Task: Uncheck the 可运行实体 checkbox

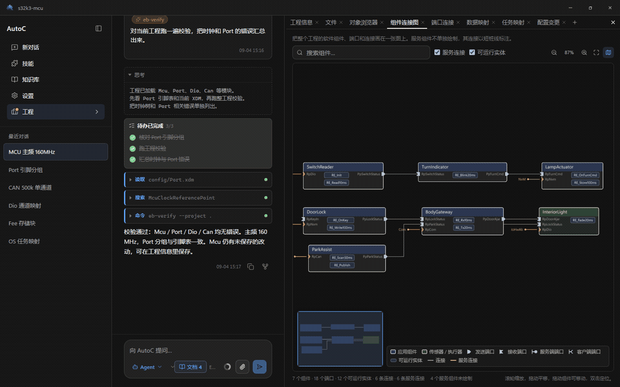Action: point(471,52)
